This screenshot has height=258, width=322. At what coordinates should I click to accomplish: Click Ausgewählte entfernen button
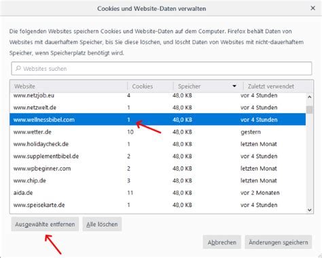tap(45, 224)
